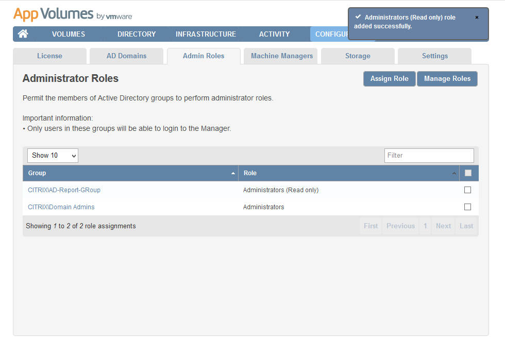Click the Role column sort arrow

click(x=454, y=173)
